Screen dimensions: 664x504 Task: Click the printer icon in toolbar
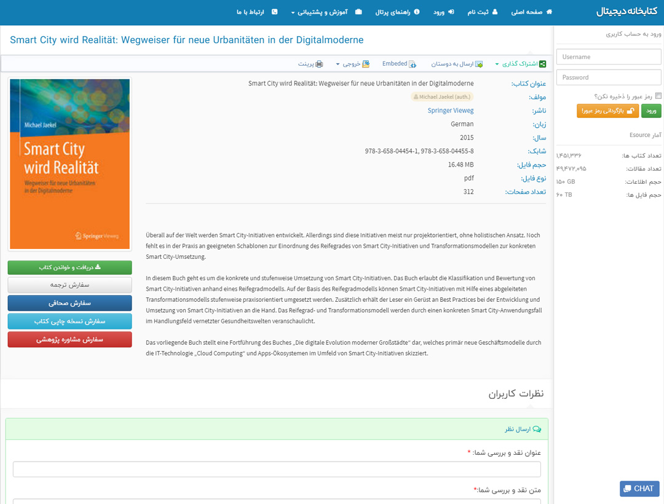tap(319, 64)
